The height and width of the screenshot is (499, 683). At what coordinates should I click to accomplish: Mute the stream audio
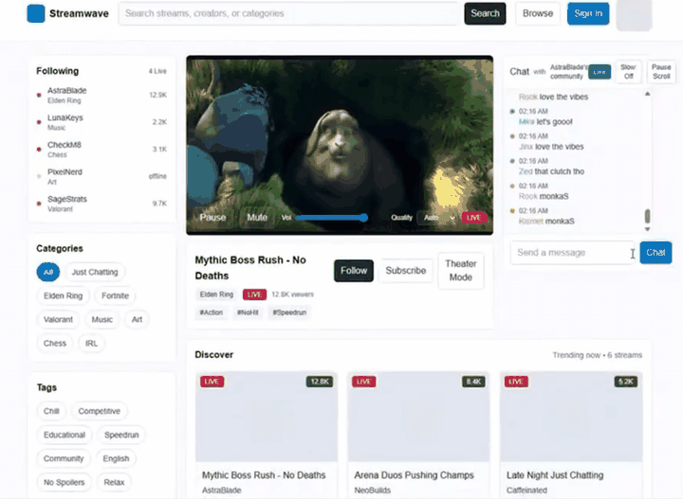pyautogui.click(x=257, y=218)
